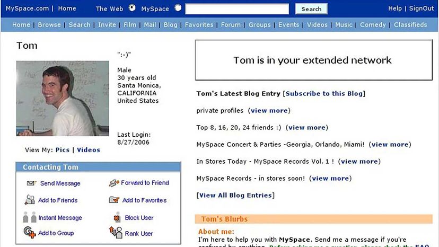Click Tom's profile photo

[63, 98]
